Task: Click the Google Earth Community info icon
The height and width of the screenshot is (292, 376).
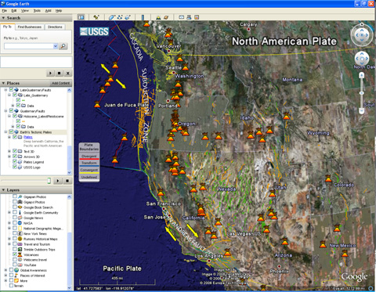Action: point(20,212)
